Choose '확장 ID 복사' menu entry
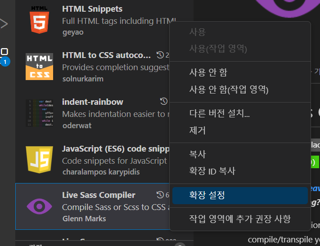This screenshot has height=246, width=320. [240, 171]
